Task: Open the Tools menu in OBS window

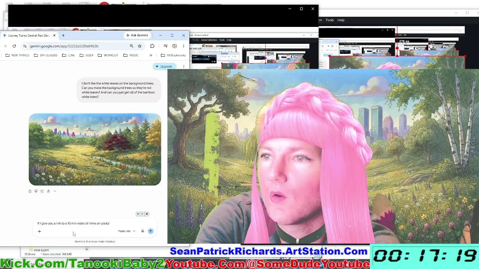Action: pos(330,20)
